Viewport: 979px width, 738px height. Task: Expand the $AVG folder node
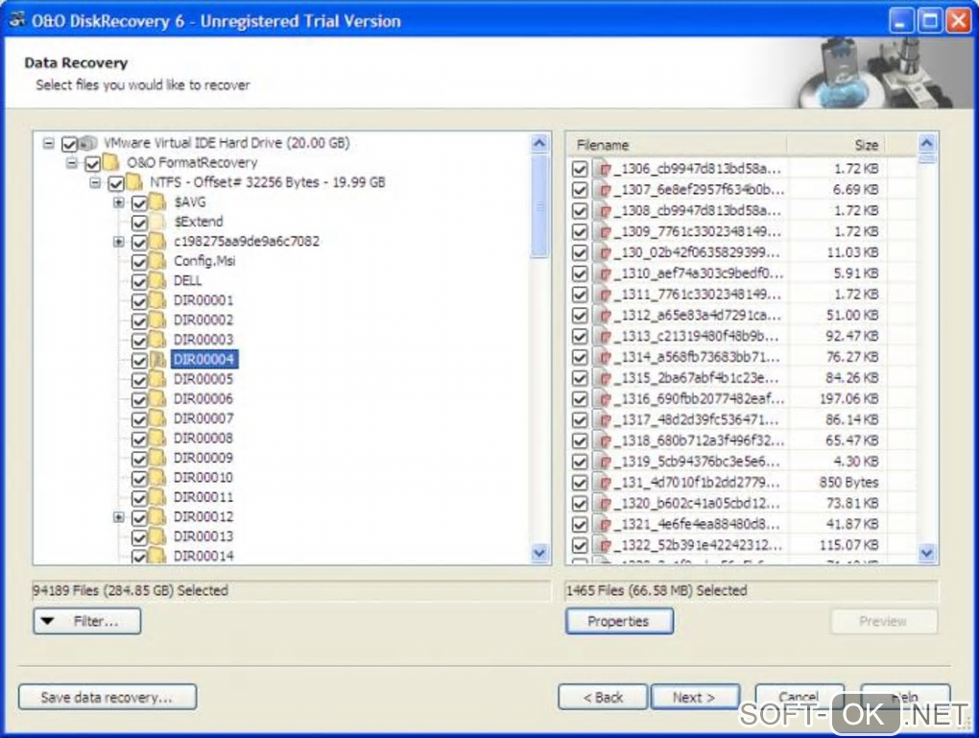coord(119,202)
